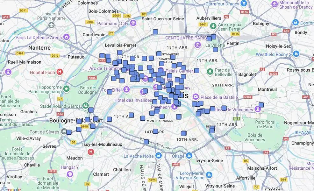
Task: Open the Parc de Belleville park icon
Action: click(210, 71)
